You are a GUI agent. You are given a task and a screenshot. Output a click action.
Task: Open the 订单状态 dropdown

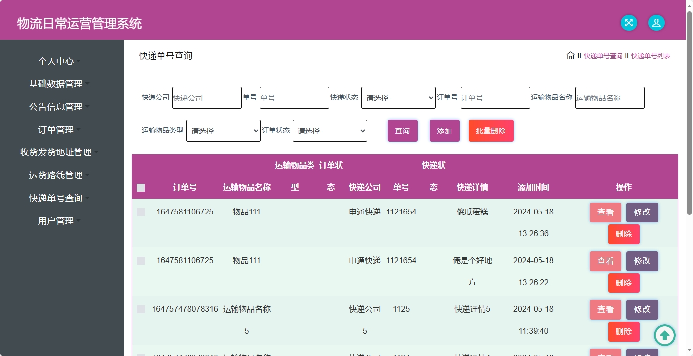pyautogui.click(x=329, y=131)
